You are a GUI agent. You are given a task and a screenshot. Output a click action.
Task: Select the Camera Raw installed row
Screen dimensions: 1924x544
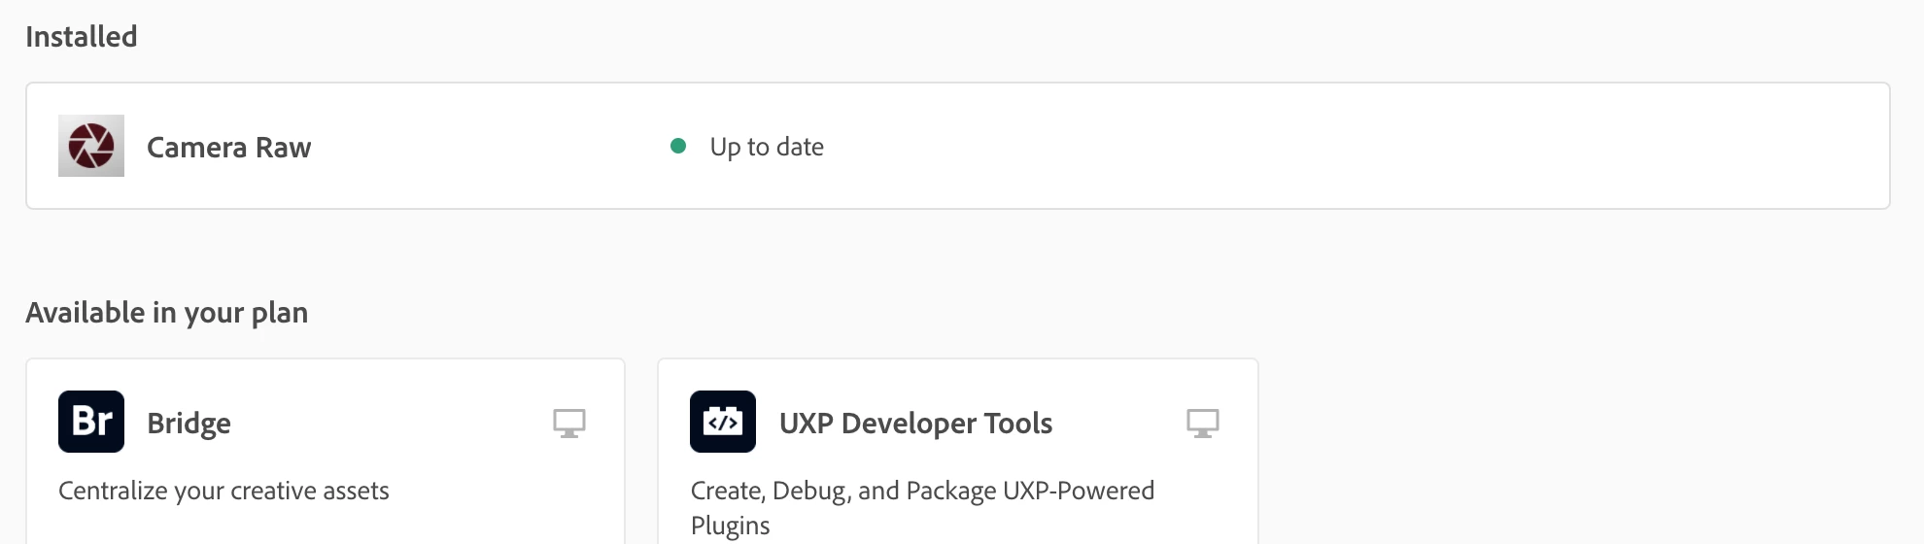click(x=958, y=146)
